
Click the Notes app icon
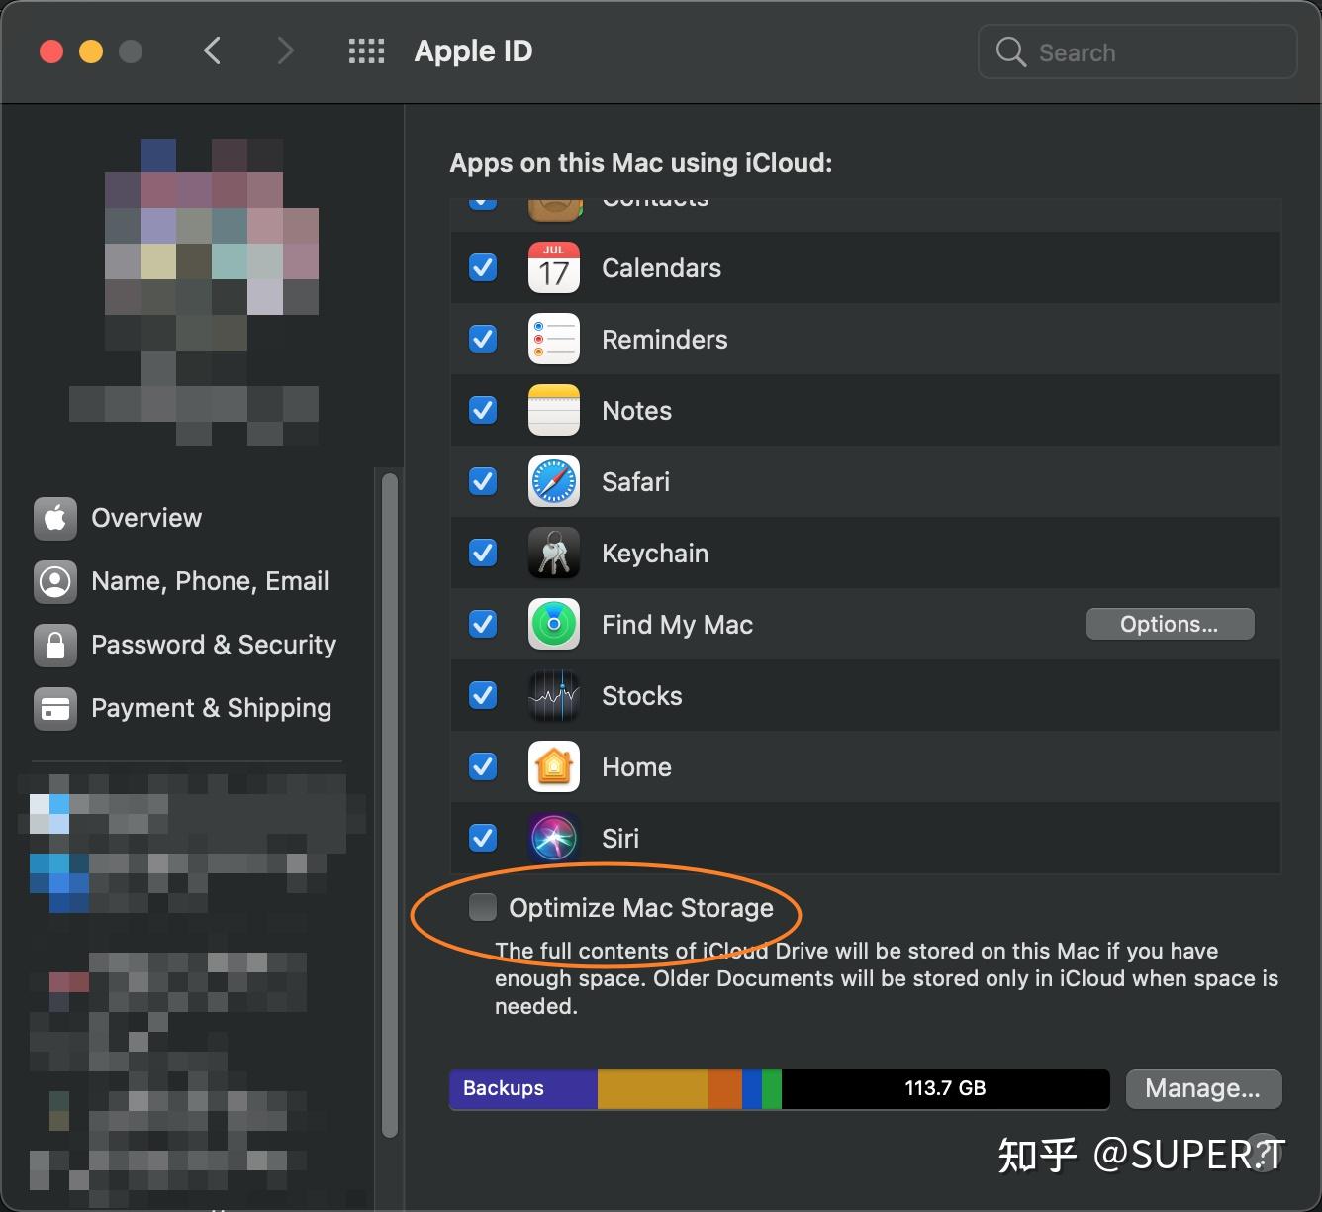point(554,411)
